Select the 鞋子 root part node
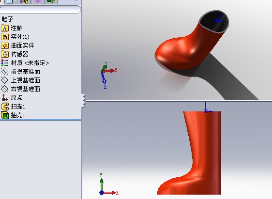The height and width of the screenshot is (199, 272). (7, 19)
